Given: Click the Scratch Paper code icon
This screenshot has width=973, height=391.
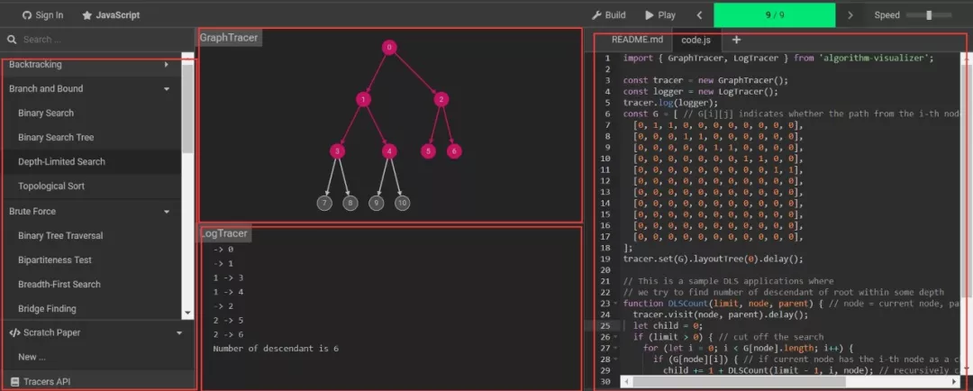Looking at the screenshot, I should 14,332.
